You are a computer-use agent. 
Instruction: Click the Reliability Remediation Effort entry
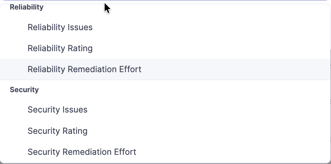[x=85, y=70]
